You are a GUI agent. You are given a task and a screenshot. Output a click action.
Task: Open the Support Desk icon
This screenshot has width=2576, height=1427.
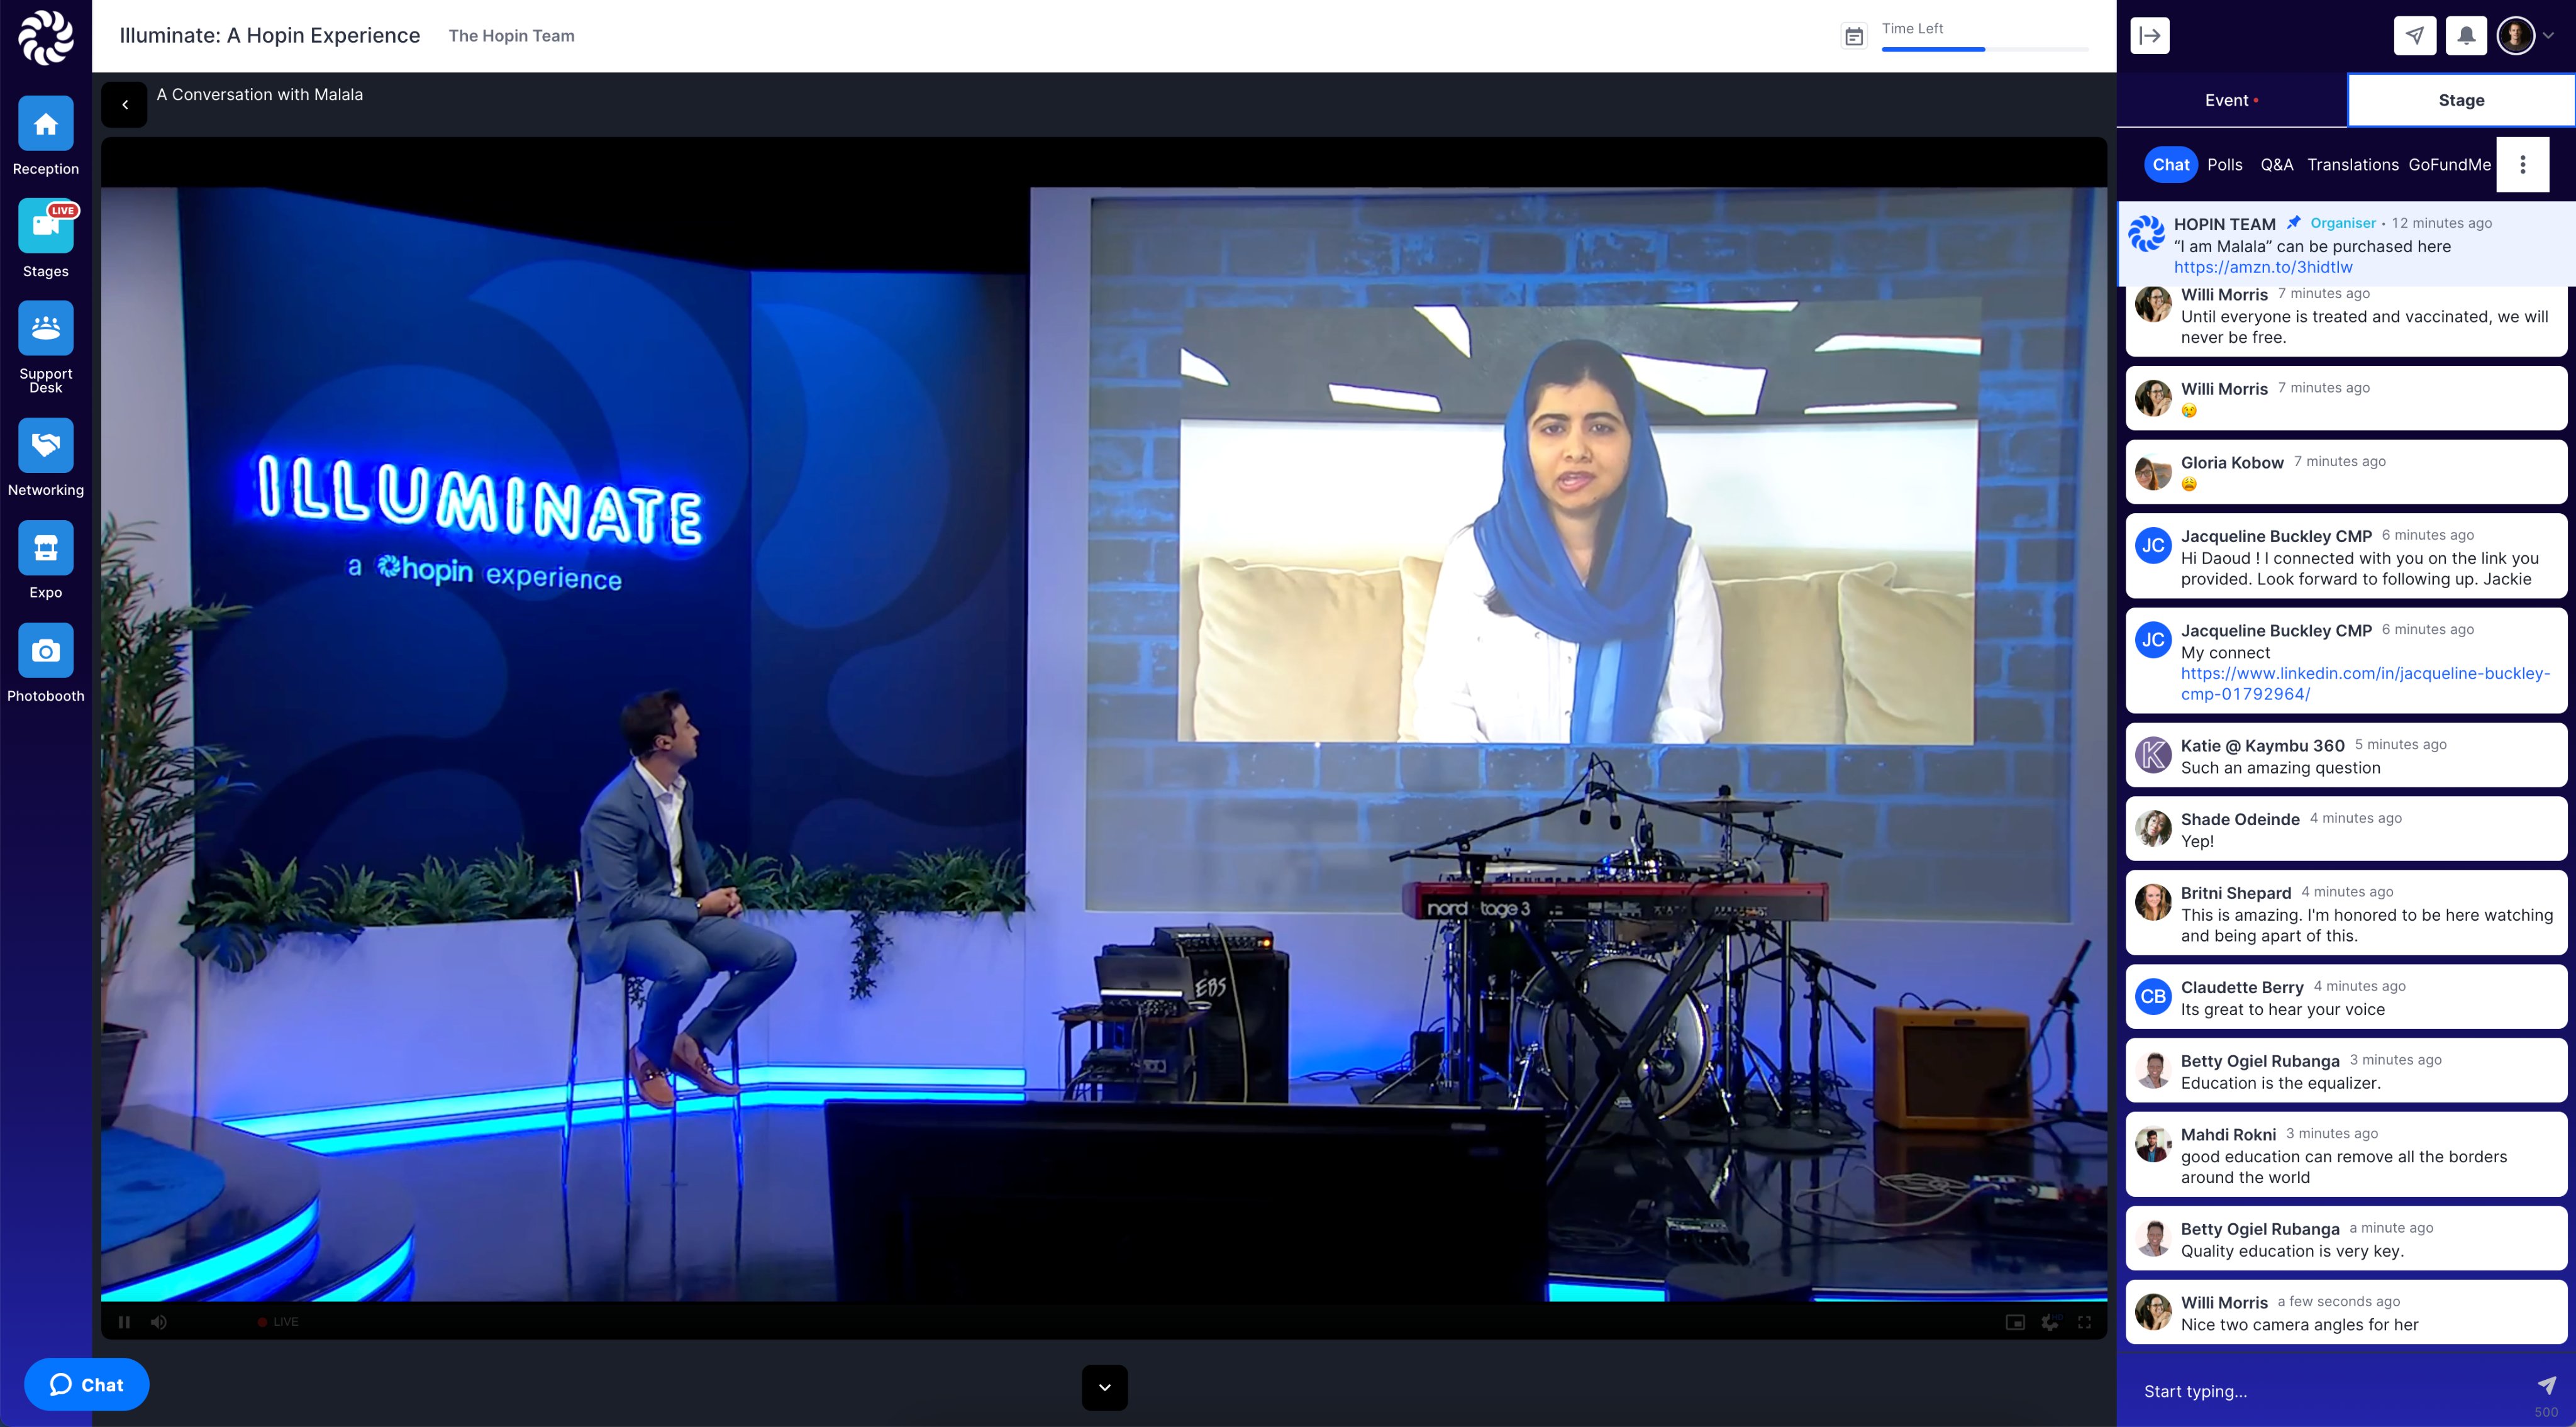tap(45, 328)
